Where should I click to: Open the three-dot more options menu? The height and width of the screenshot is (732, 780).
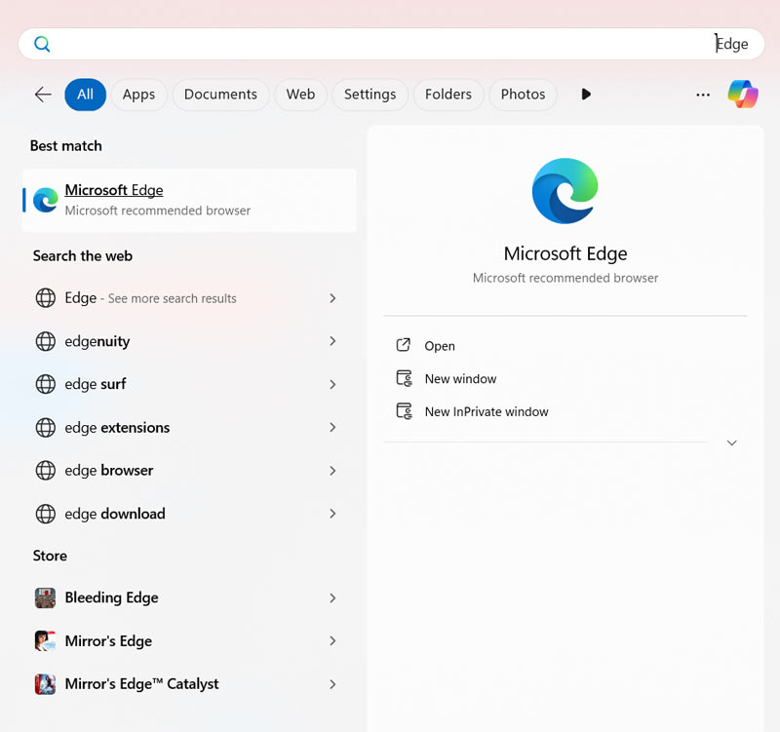(702, 95)
